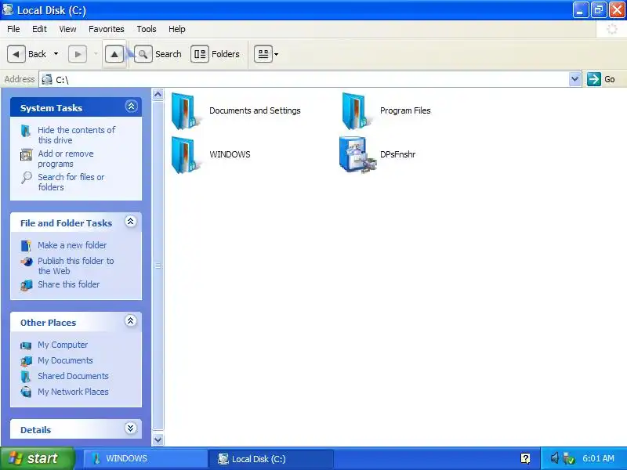Screen dimensions: 627x470
Task: Click the task pane scrollbar down arrow
Action: 158,439
